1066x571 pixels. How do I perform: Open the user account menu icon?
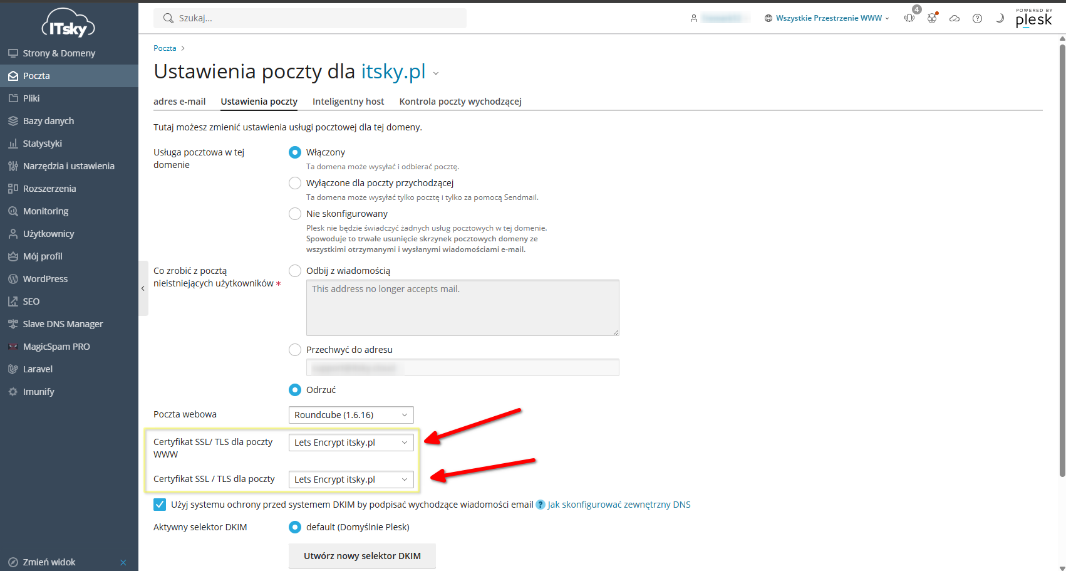(694, 18)
